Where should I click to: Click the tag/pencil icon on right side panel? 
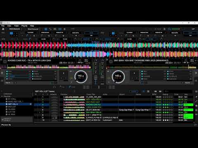click(x=196, y=97)
